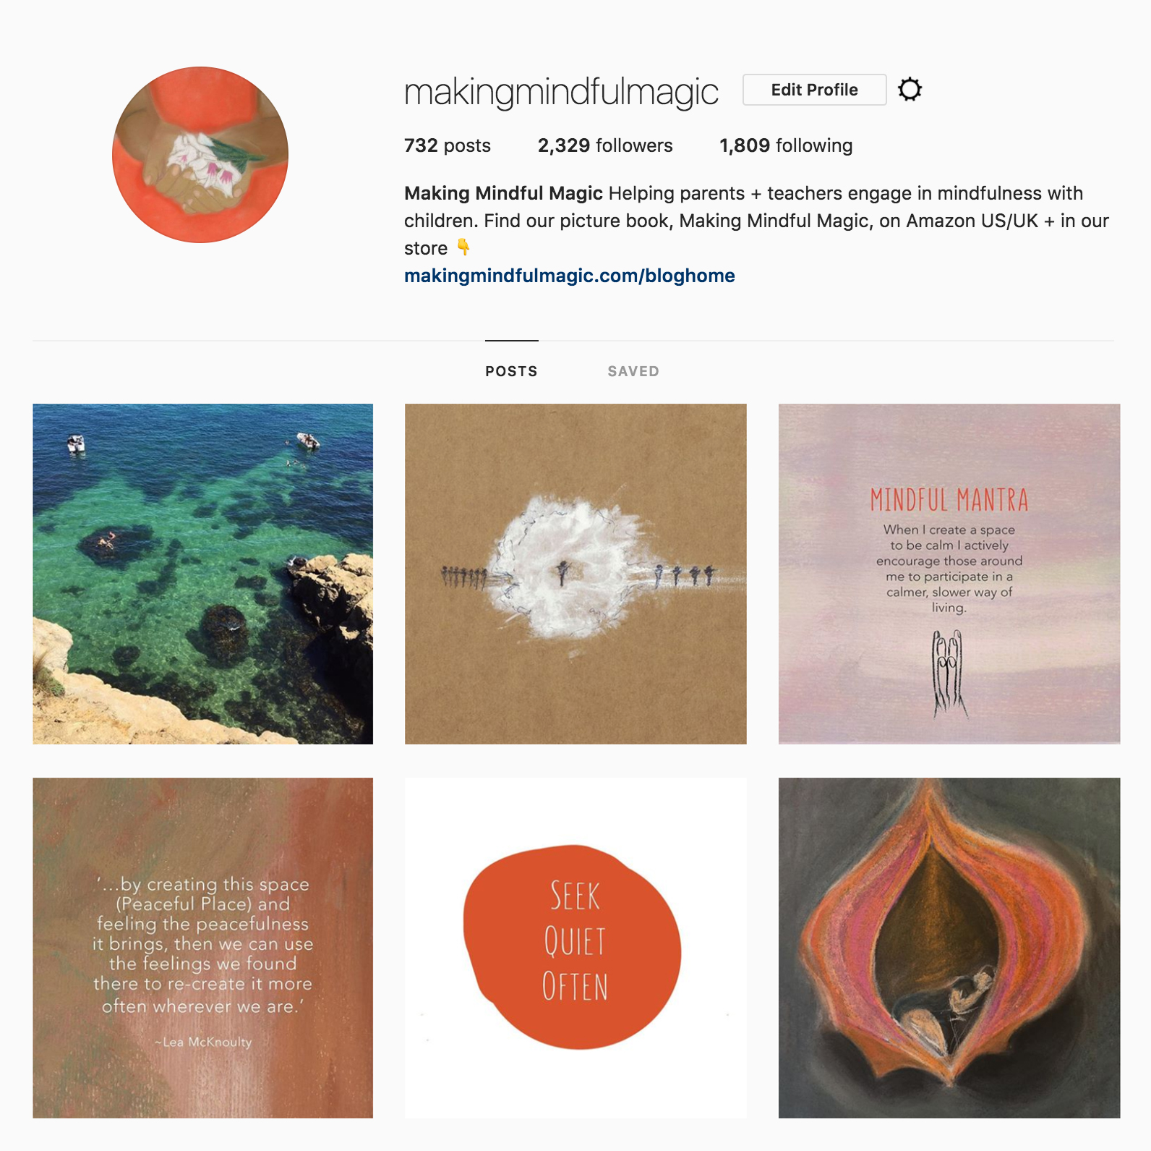Open the Mindful Mantra post
This screenshot has width=1151, height=1151.
coord(949,574)
